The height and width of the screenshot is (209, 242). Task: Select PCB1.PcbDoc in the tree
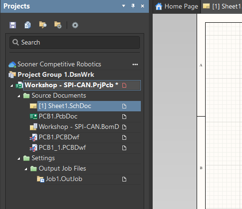click(58, 117)
